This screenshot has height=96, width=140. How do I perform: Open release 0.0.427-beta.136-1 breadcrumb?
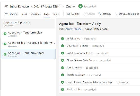coord(47,6)
